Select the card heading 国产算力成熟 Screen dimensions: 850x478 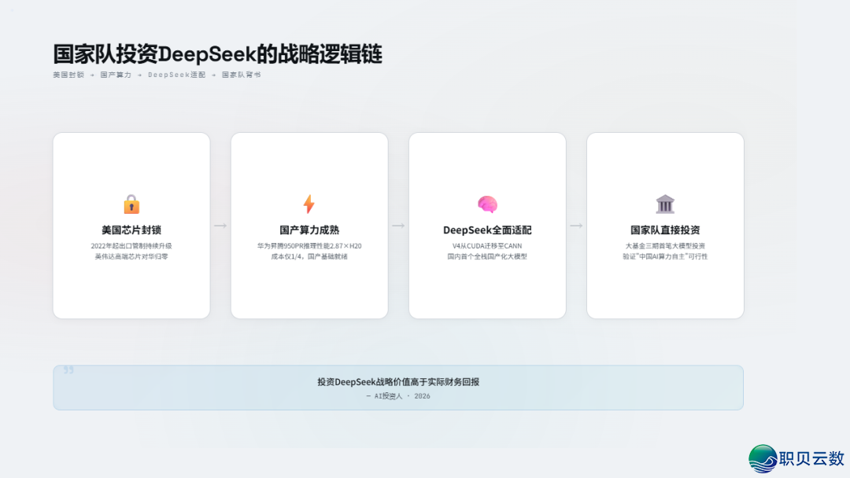pyautogui.click(x=309, y=230)
